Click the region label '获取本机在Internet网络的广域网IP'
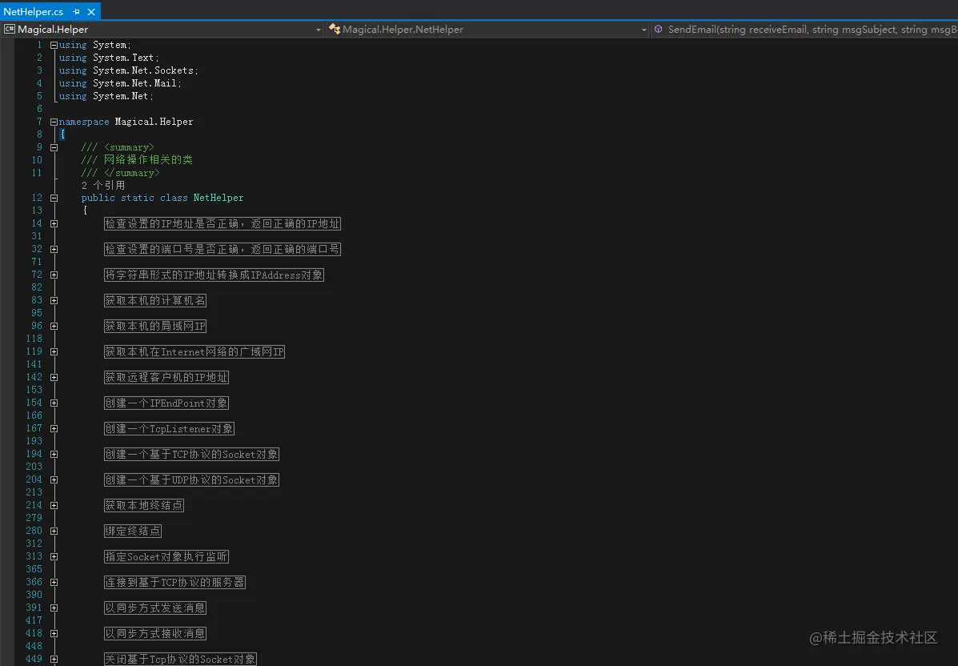The height and width of the screenshot is (666, 958). (194, 352)
